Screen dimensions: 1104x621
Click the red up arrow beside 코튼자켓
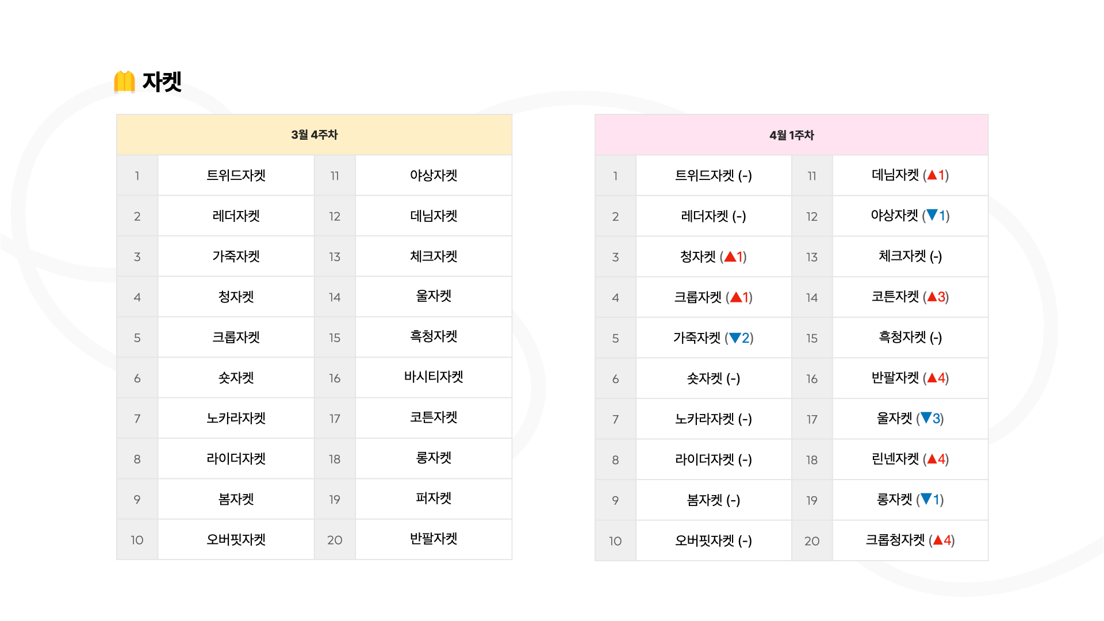coord(932,297)
